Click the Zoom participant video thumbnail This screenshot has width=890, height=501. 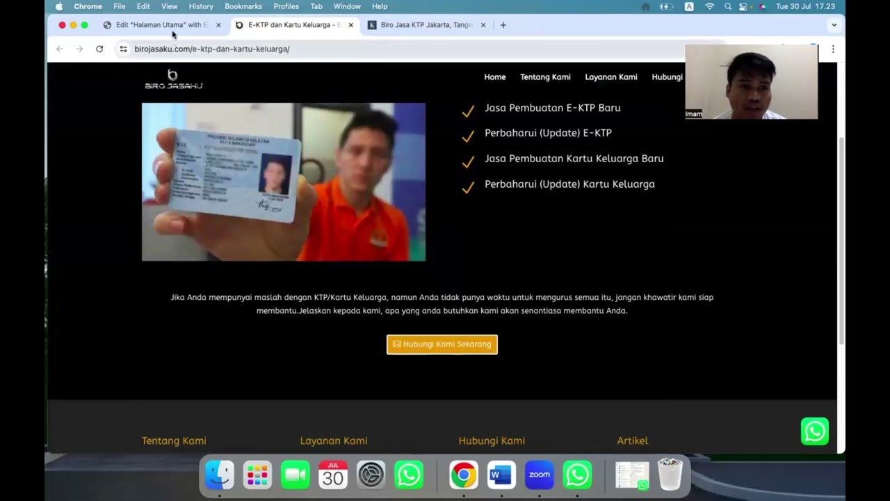752,82
